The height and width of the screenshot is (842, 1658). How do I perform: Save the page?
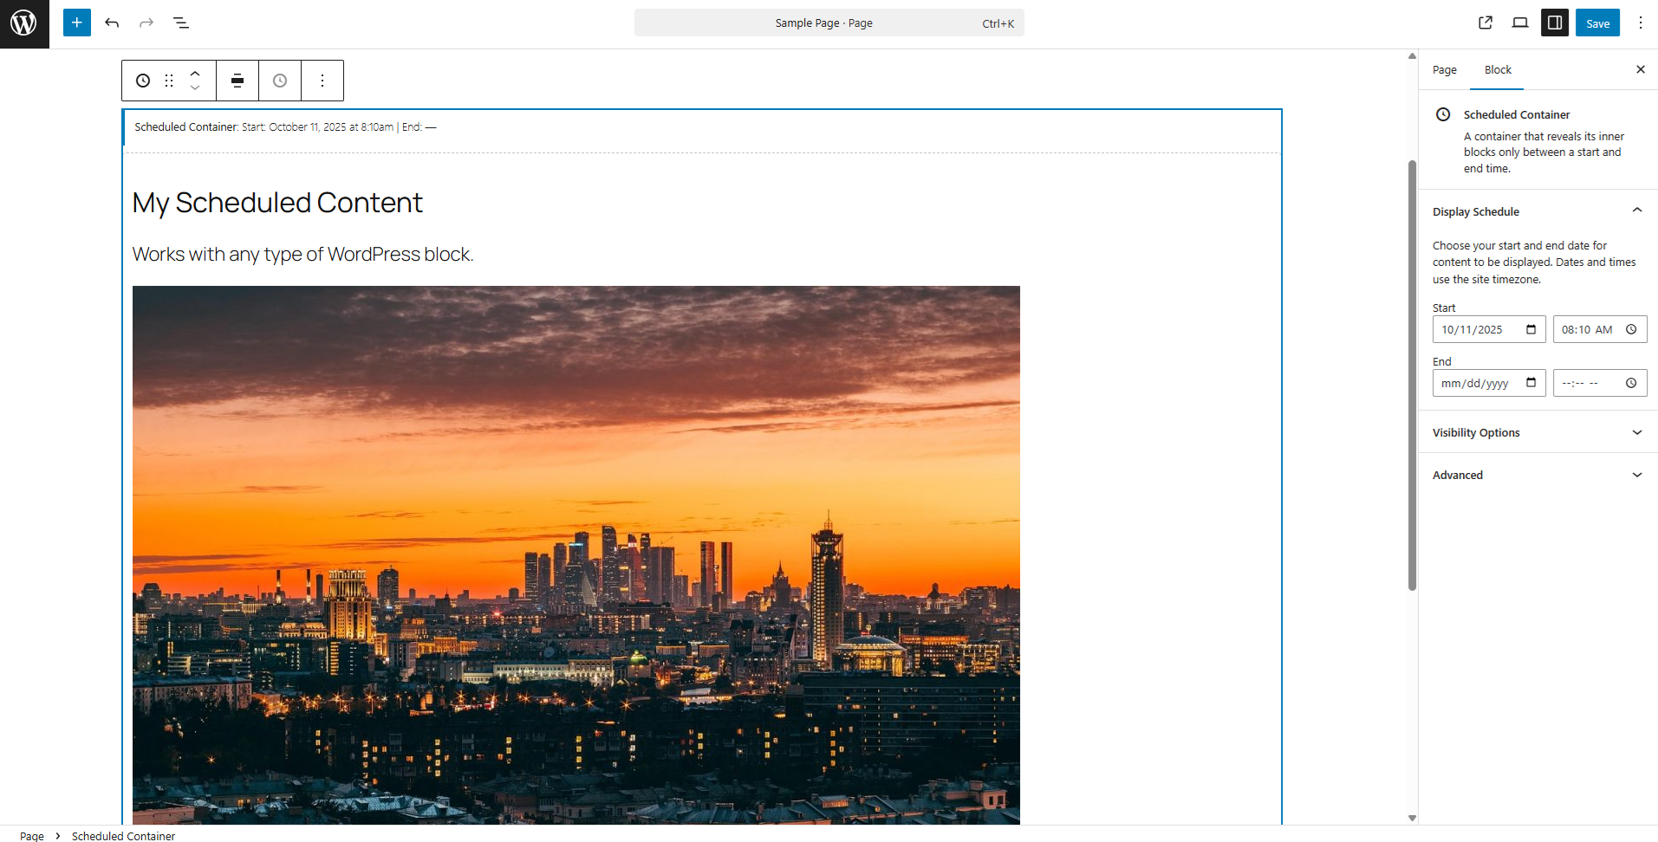(1596, 23)
